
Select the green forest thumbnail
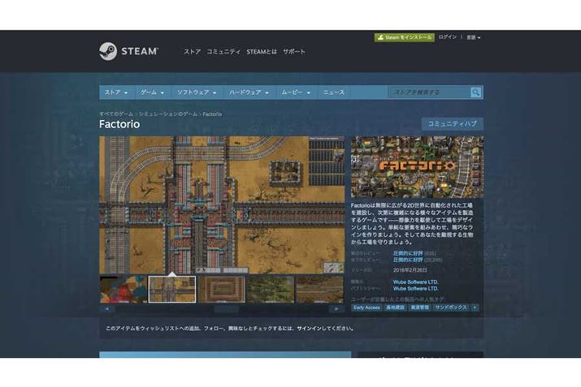[271, 290]
